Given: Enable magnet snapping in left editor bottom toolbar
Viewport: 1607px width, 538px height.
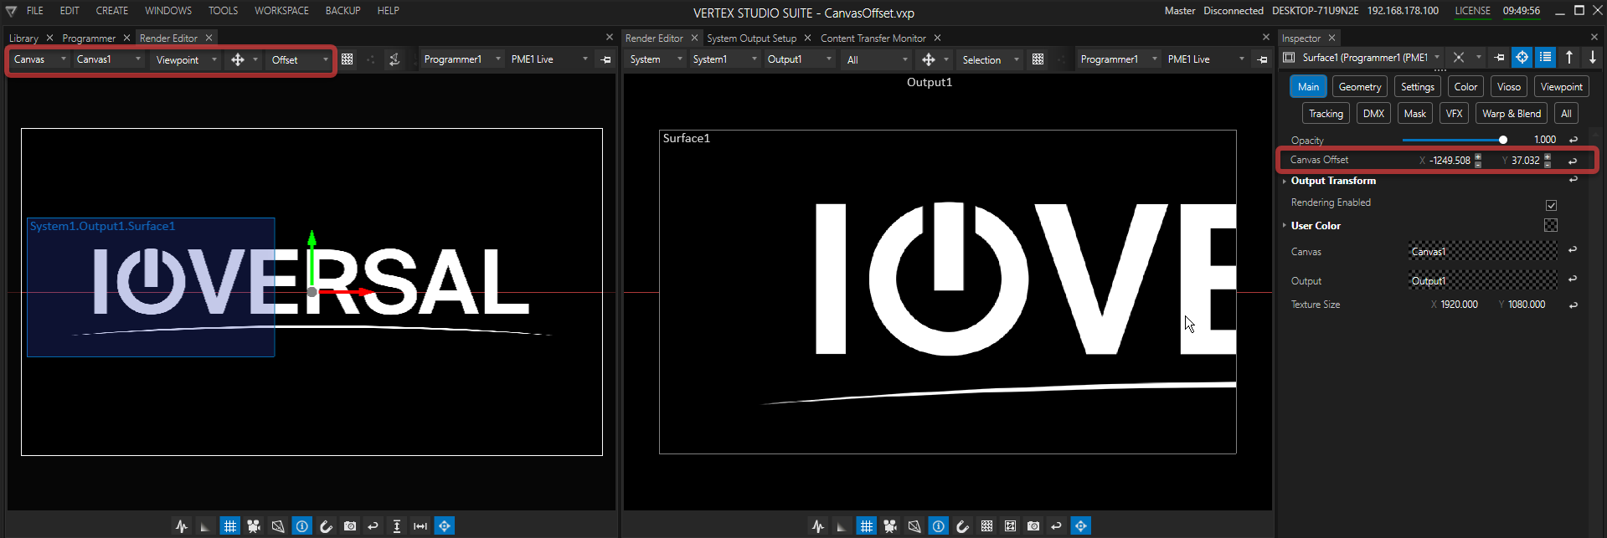Looking at the screenshot, I should pyautogui.click(x=326, y=526).
